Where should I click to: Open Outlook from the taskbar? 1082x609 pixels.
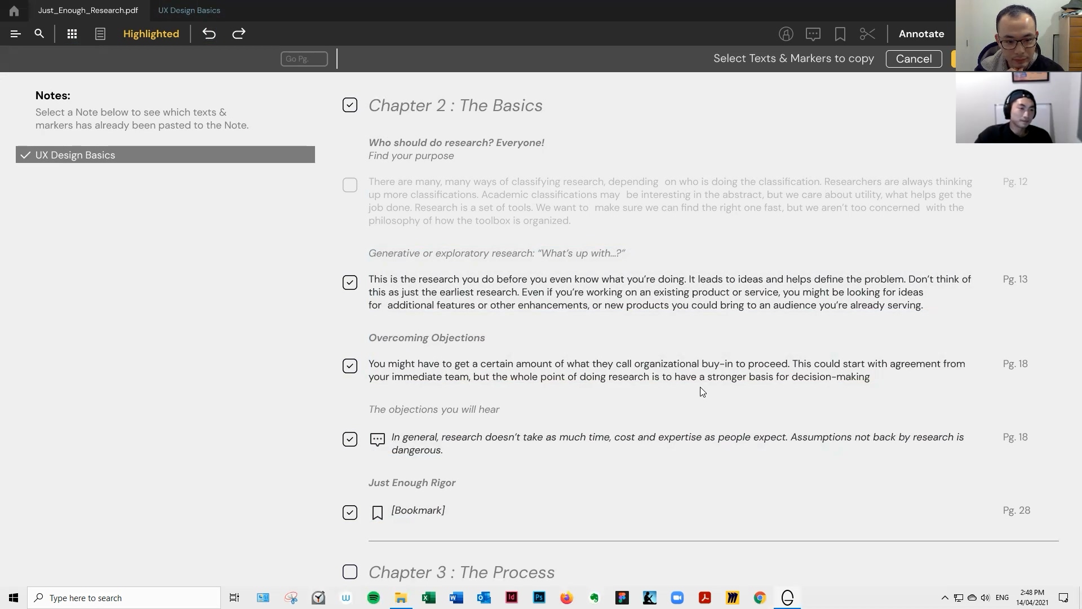pos(484,598)
